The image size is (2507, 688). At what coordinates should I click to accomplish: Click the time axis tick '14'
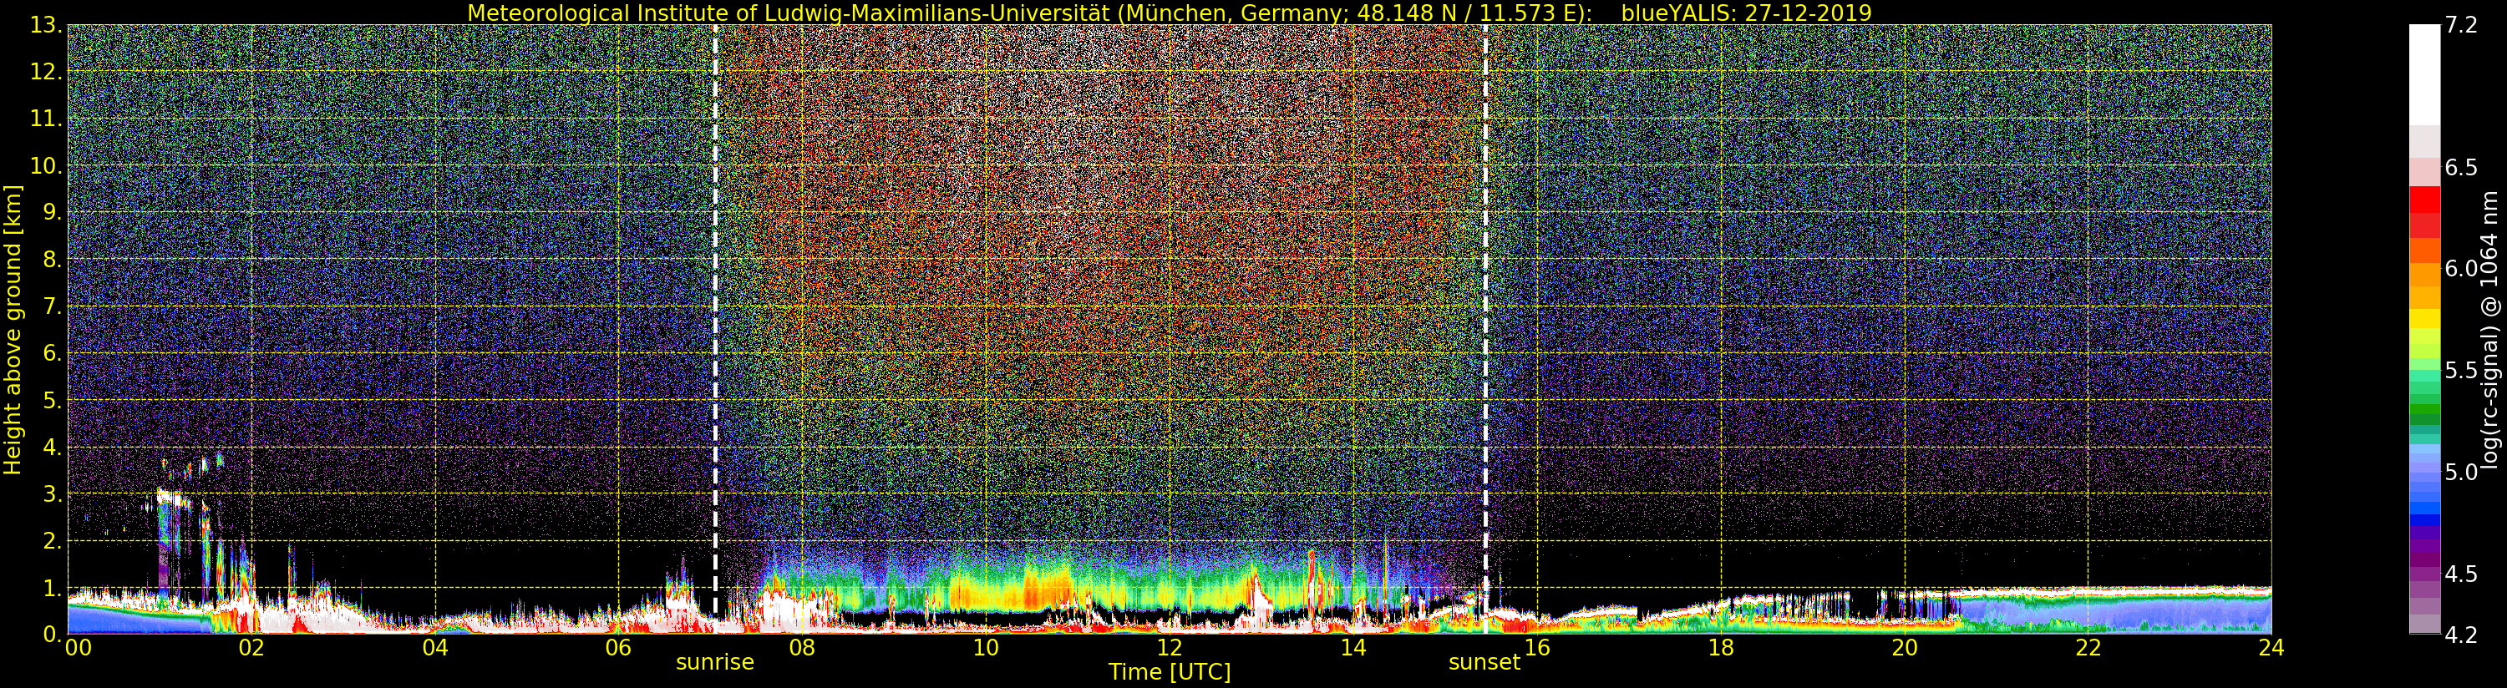[x=1352, y=647]
